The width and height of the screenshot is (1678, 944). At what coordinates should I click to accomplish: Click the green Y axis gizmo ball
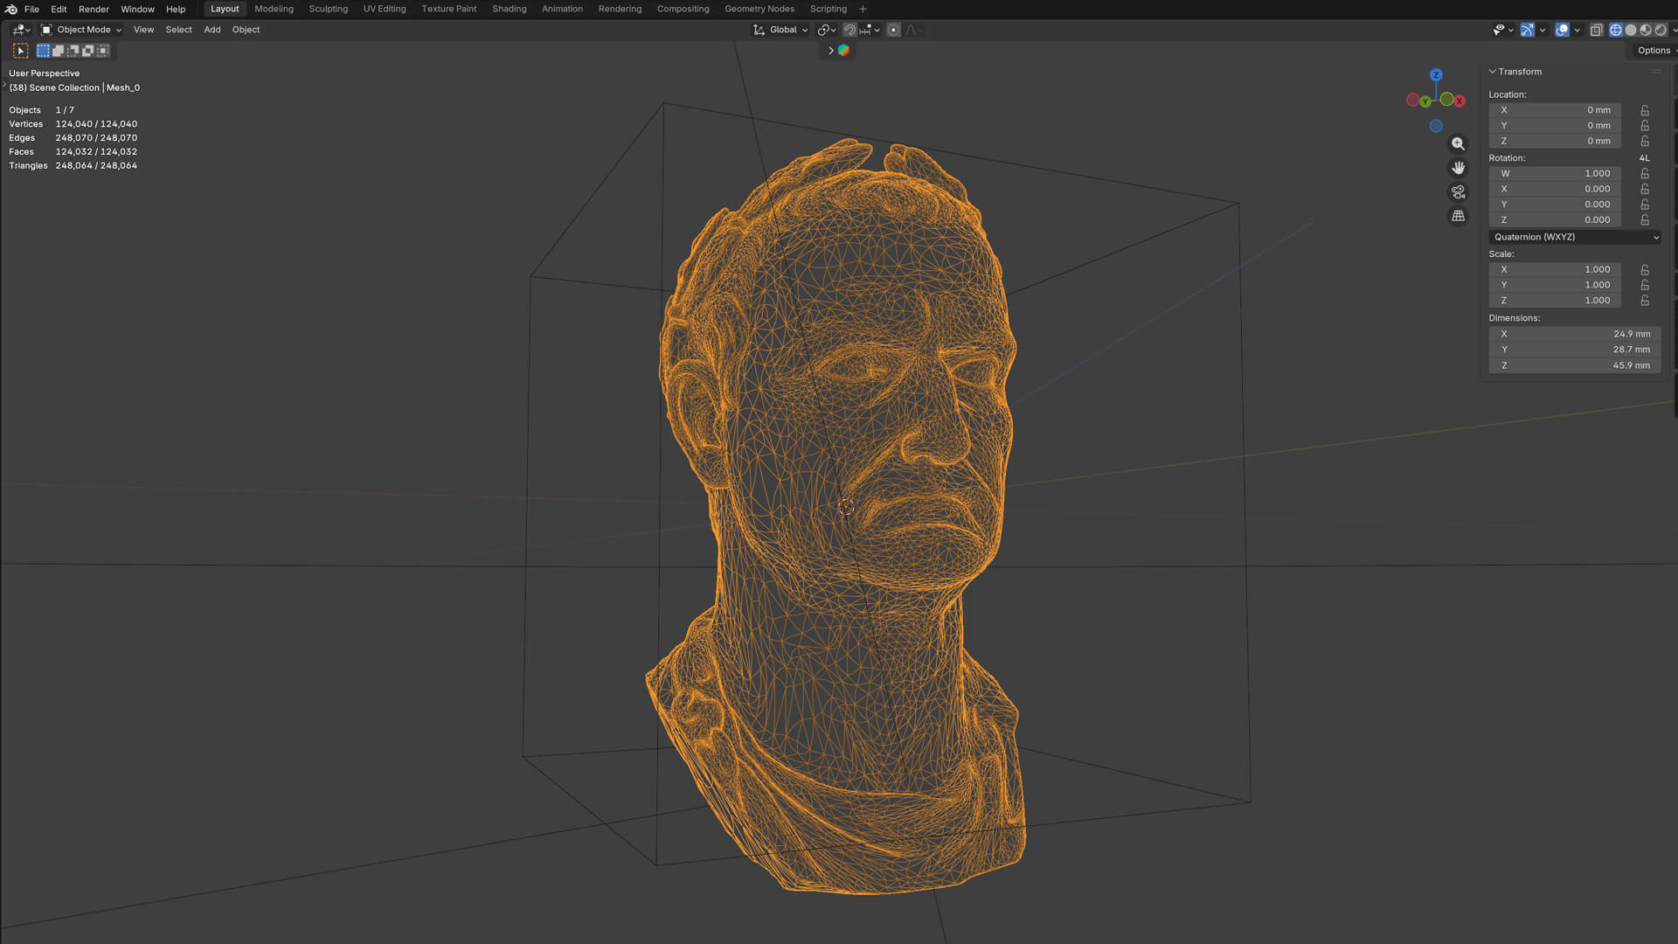[1425, 101]
